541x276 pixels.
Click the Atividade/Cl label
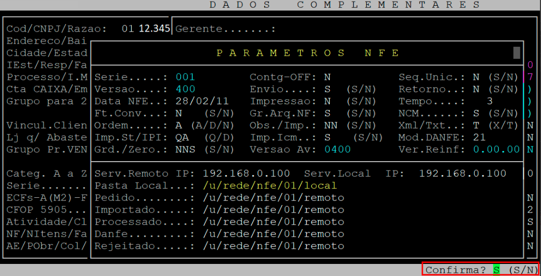click(x=47, y=222)
